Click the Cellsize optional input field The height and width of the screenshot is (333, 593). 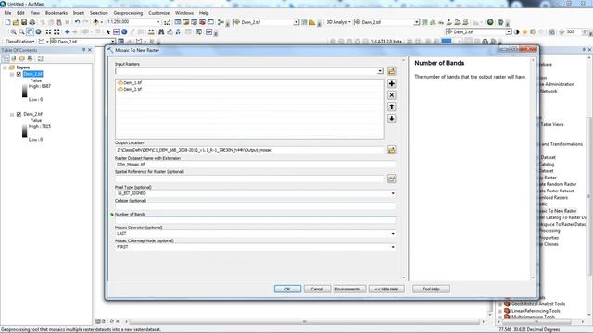[256, 206]
